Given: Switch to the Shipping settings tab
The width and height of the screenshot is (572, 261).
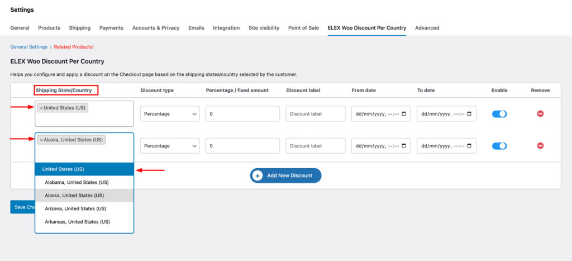Looking at the screenshot, I should click(79, 28).
